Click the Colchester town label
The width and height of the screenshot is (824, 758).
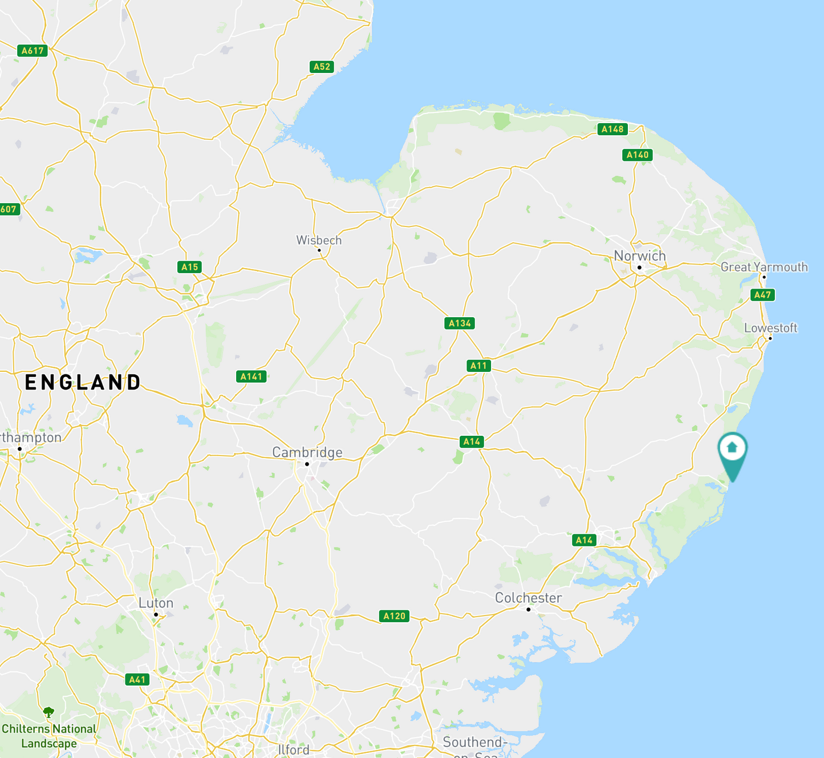[x=528, y=598]
